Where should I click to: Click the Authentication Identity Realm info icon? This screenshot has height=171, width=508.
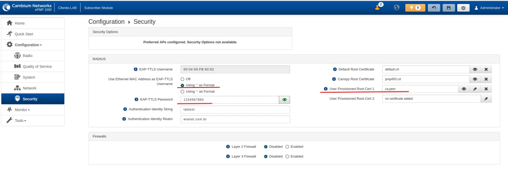[x=124, y=119]
